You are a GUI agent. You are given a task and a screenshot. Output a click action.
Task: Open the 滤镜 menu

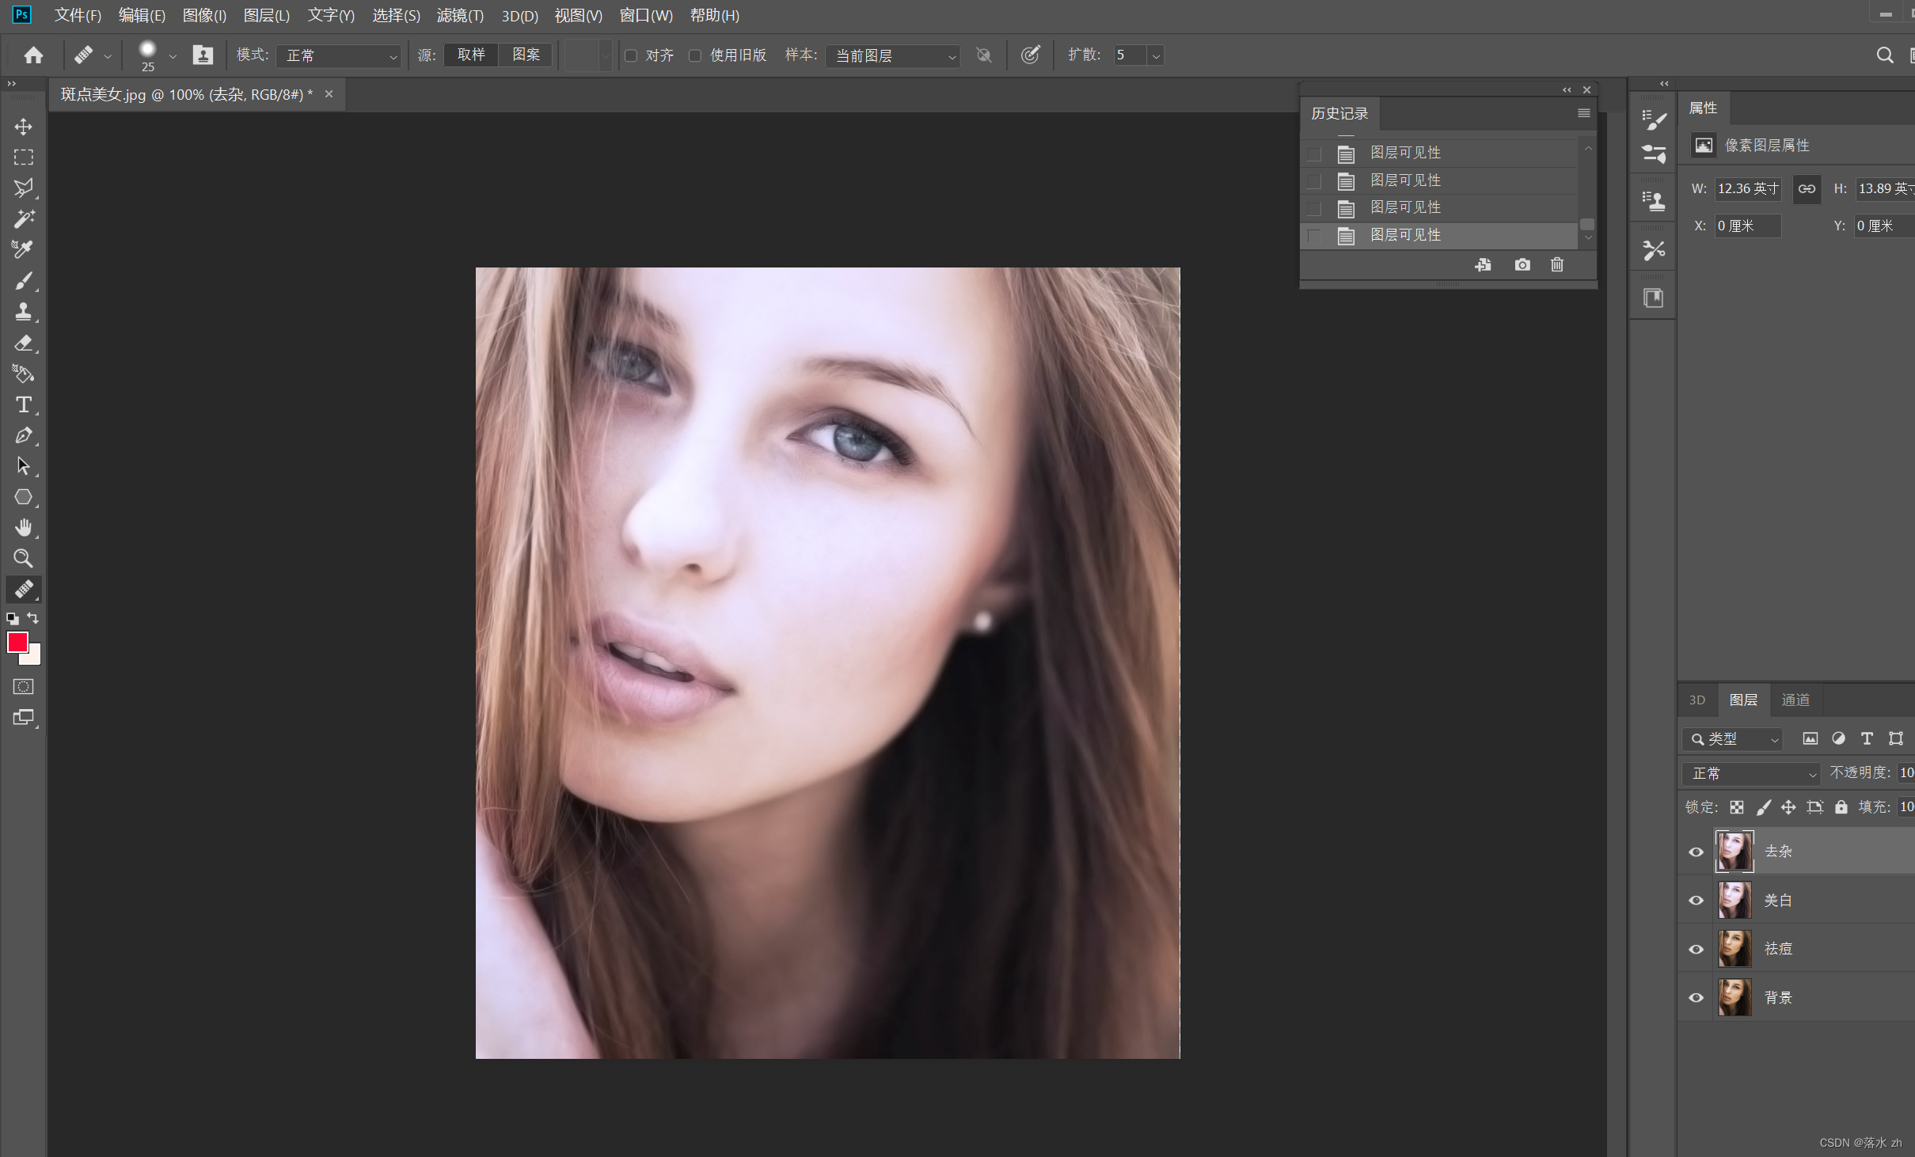[459, 15]
